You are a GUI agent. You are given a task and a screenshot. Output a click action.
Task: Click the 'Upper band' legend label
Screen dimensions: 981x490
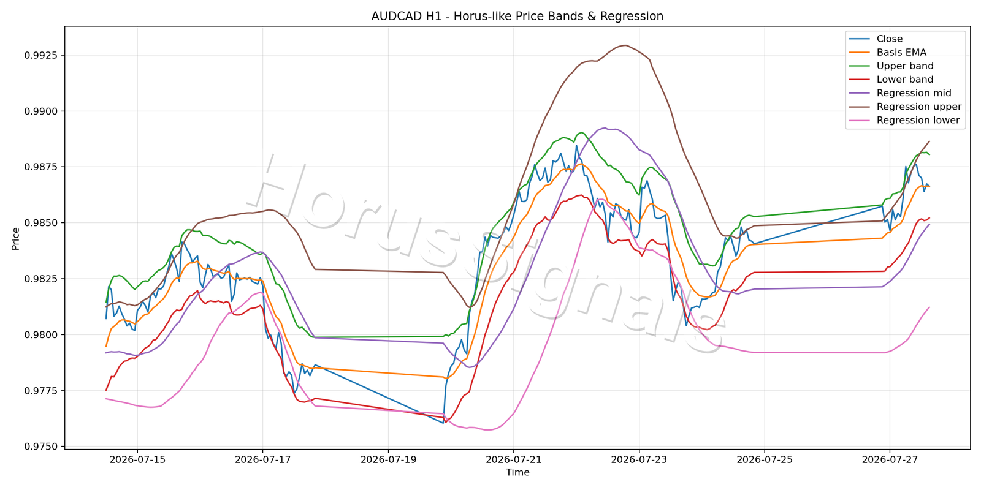(x=905, y=66)
